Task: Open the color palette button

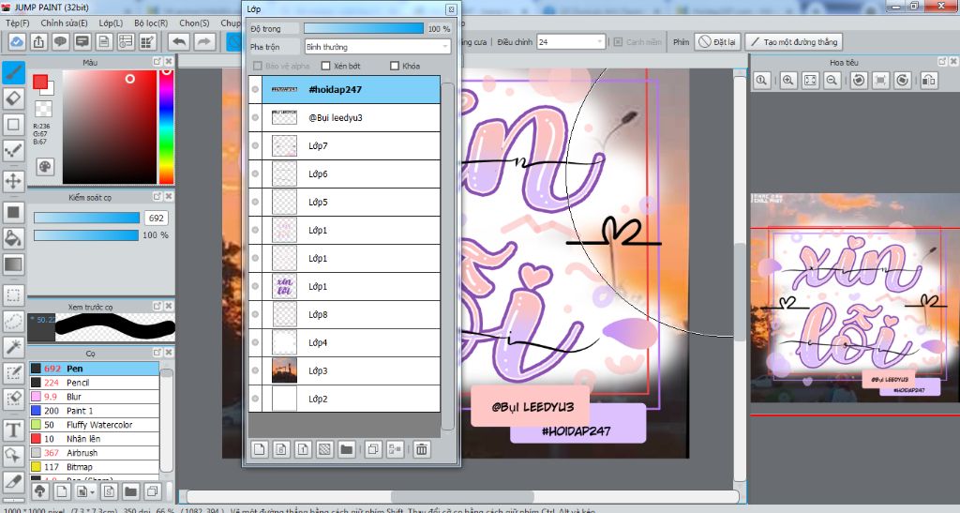Action: click(x=45, y=167)
